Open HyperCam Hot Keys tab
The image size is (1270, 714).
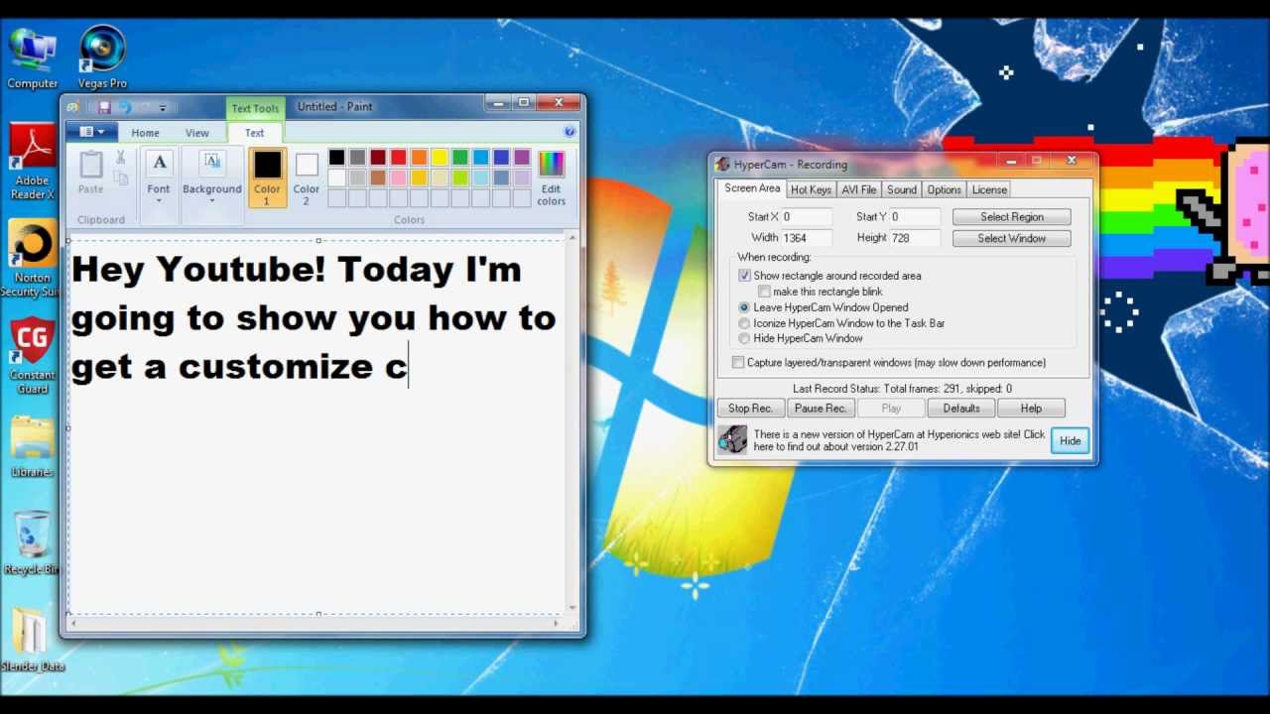click(811, 189)
